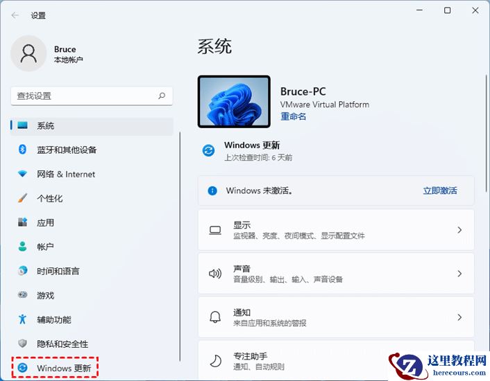Viewport: 490px width, 381px height.
Task: Click the 设置 window title
Action: [x=38, y=15]
